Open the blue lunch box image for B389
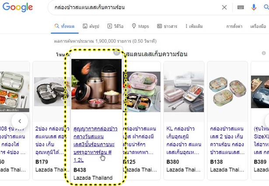 [260, 92]
